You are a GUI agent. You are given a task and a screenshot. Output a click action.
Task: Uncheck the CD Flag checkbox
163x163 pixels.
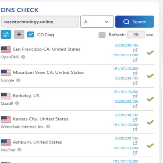pyautogui.click(x=31, y=35)
